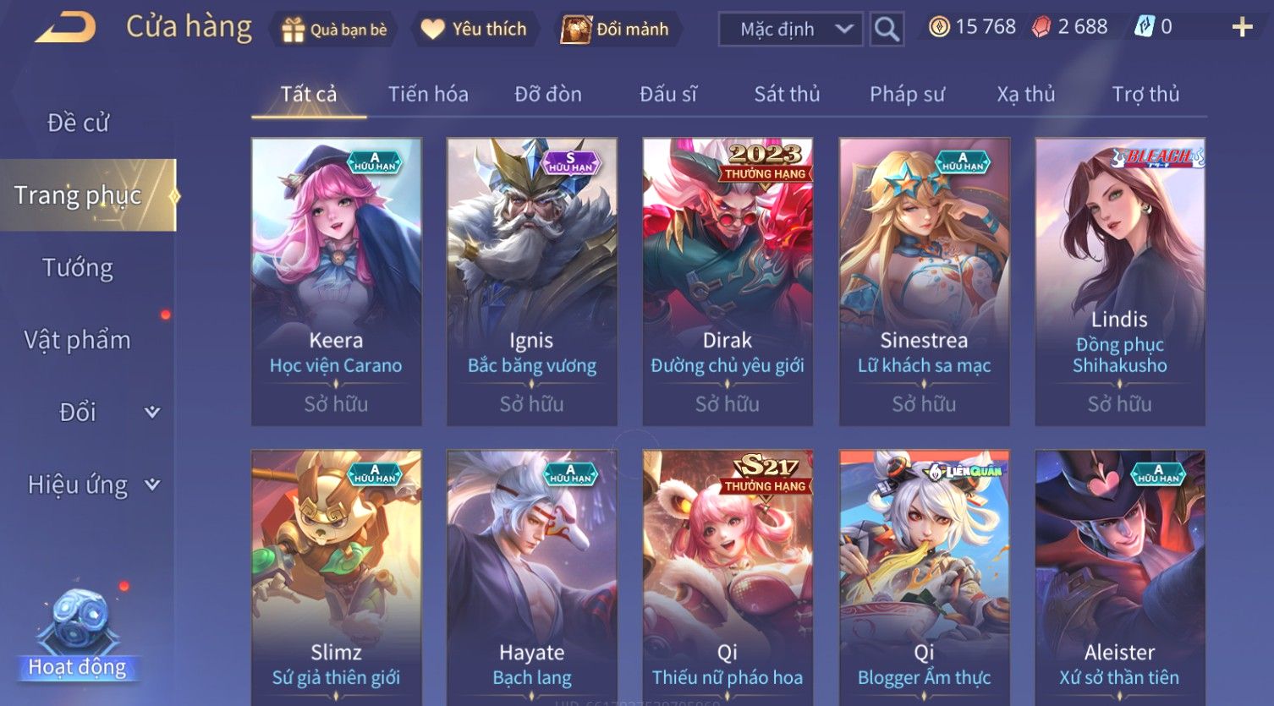Click the red ruby currency icon
This screenshot has height=706, width=1274.
tap(1041, 27)
